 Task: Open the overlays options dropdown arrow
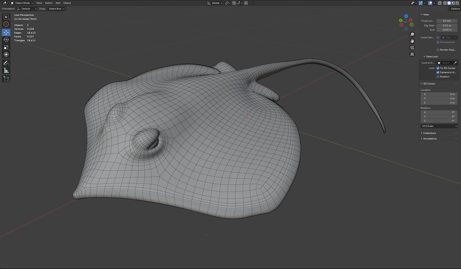[x=434, y=3]
